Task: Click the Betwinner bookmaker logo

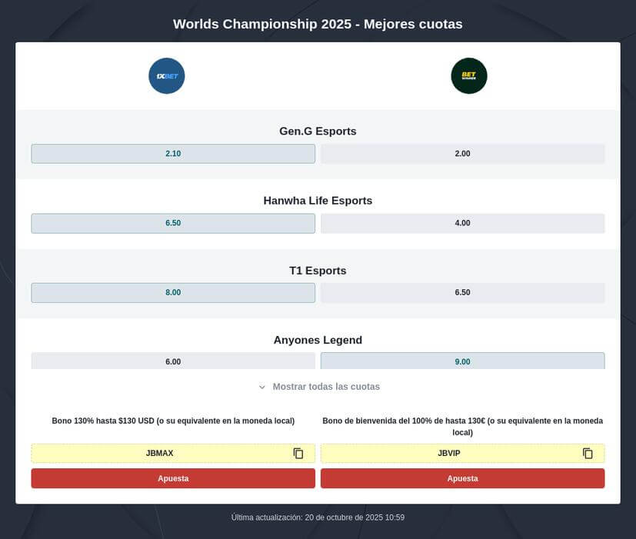Action: (x=469, y=76)
